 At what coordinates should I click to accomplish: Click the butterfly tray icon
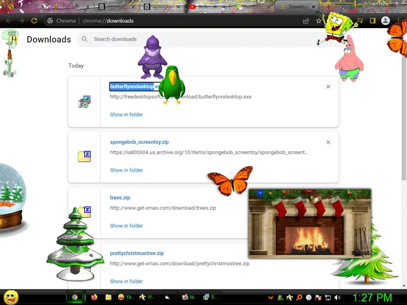click(x=270, y=298)
